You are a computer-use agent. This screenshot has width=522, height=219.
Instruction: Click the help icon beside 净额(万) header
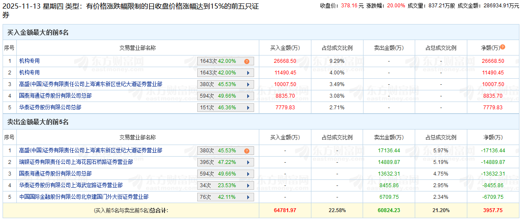coord(503,47)
